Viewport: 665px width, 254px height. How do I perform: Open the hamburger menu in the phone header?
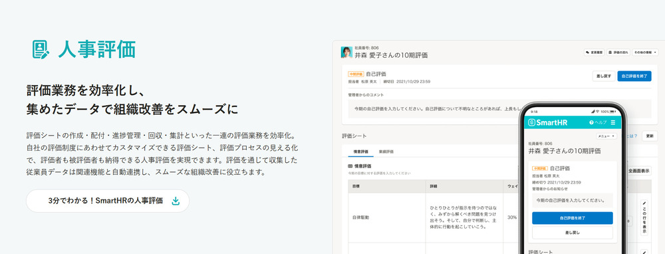click(x=613, y=122)
